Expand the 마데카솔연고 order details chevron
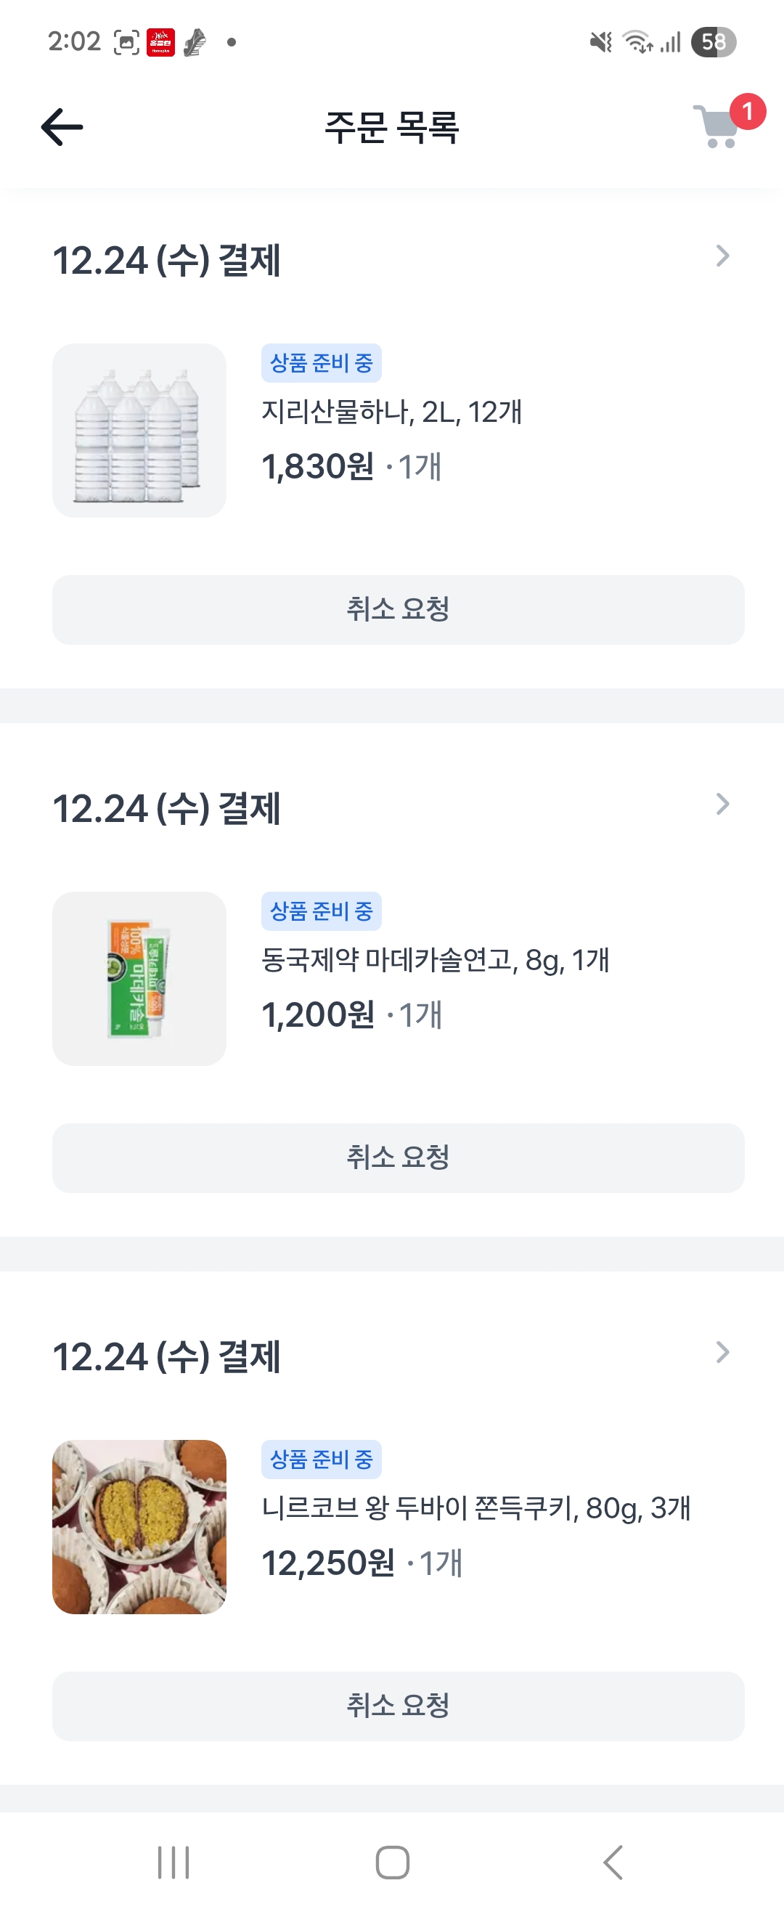 click(x=722, y=804)
